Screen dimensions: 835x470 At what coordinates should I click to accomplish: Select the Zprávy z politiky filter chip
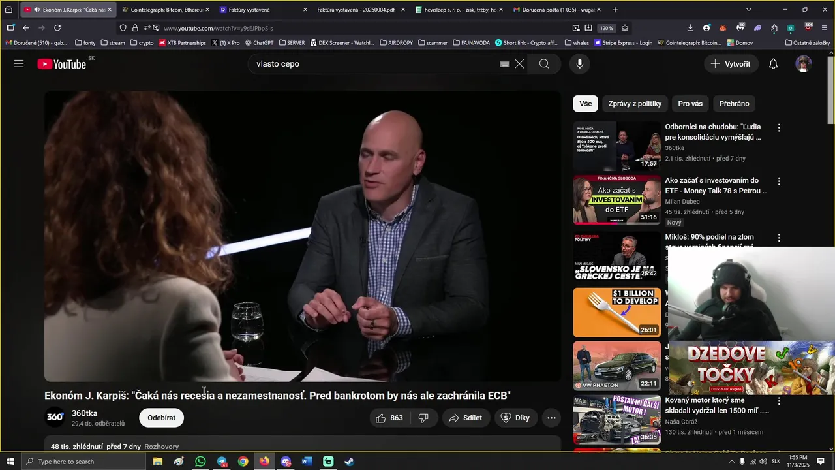click(635, 104)
